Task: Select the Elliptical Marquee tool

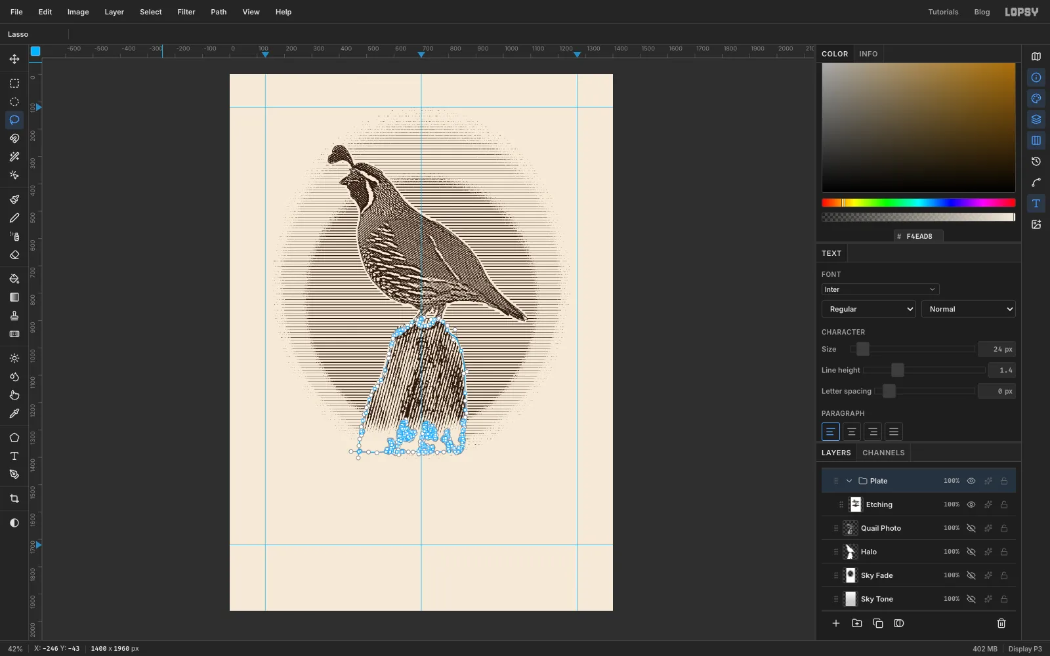Action: pyautogui.click(x=14, y=102)
